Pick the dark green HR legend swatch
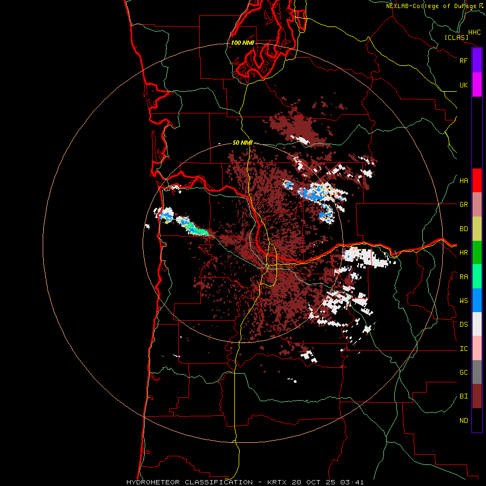Viewport: 486px width, 486px height. 477,253
